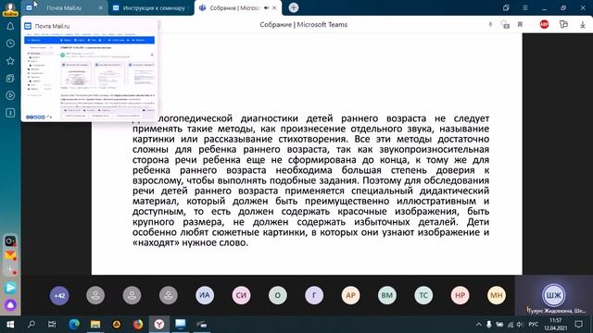Switch to the Почта Mail.ru tab
This screenshot has height=333, width=593.
[64, 8]
